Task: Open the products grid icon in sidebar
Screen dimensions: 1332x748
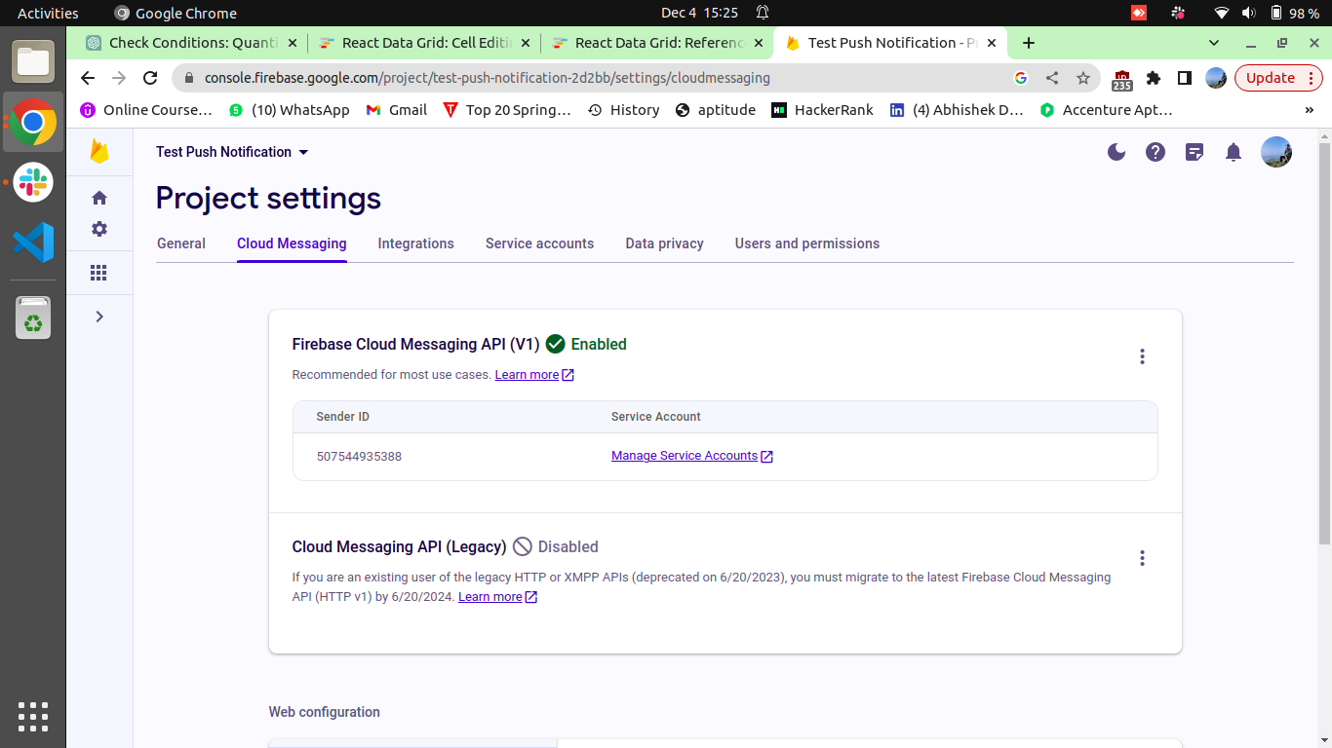Action: pos(98,273)
